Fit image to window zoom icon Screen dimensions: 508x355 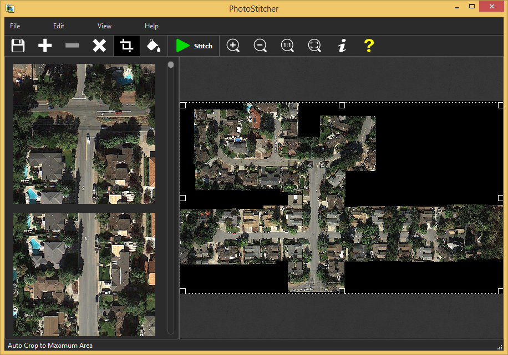[x=314, y=46]
